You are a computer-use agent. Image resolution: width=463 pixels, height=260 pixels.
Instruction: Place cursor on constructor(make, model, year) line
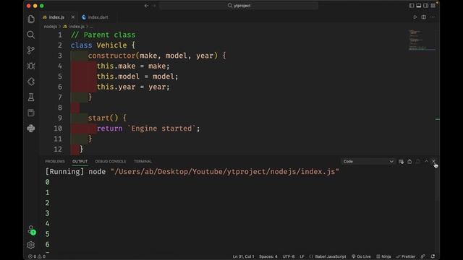click(x=157, y=56)
